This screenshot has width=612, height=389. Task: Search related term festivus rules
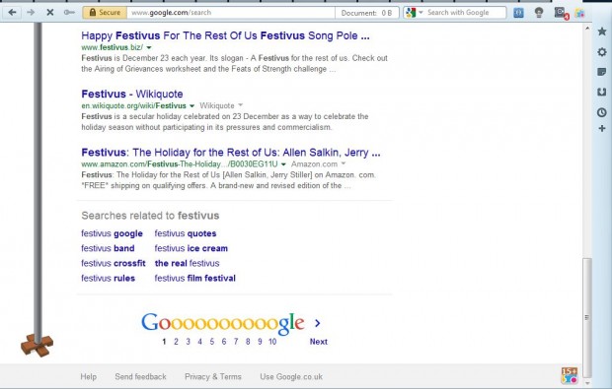(x=109, y=279)
